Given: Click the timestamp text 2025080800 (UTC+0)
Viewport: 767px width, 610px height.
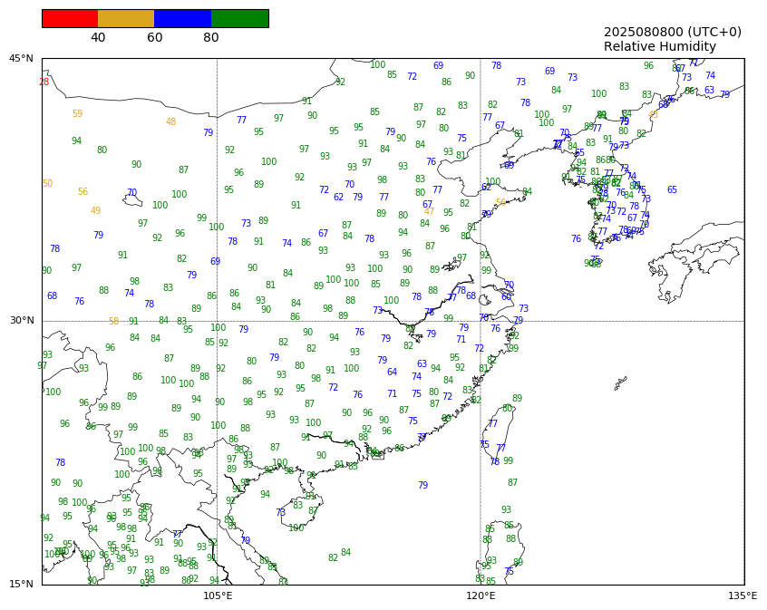Looking at the screenshot, I should pyautogui.click(x=673, y=33).
